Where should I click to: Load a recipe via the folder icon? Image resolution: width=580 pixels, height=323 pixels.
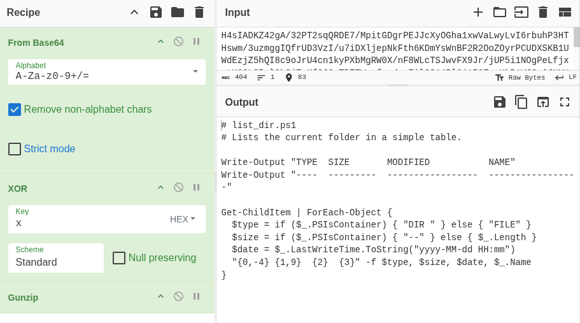[178, 12]
